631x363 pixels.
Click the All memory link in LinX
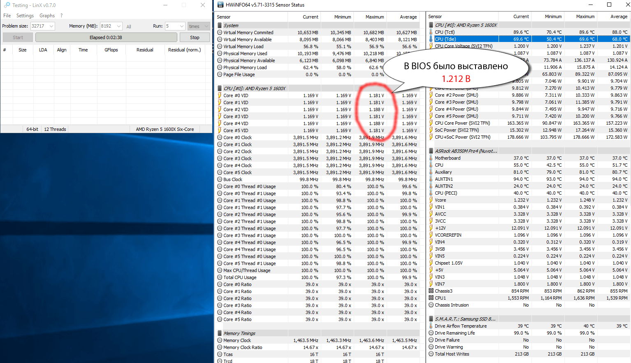tap(129, 26)
